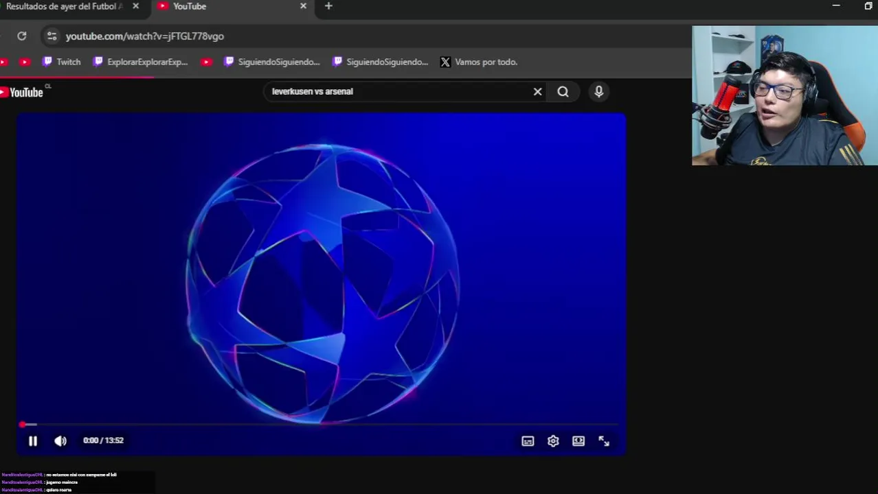Mute the video volume speaker
This screenshot has width=878, height=494.
pyautogui.click(x=60, y=441)
